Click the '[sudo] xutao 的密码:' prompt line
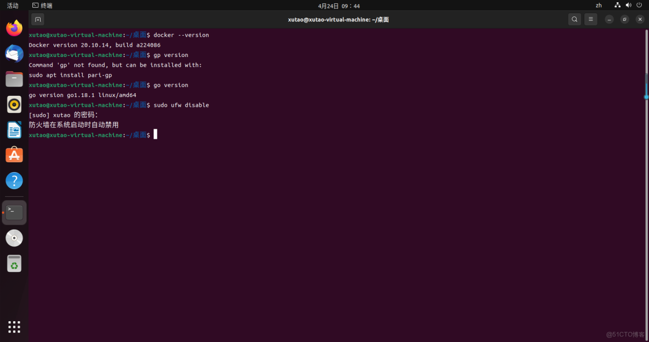 click(x=64, y=115)
